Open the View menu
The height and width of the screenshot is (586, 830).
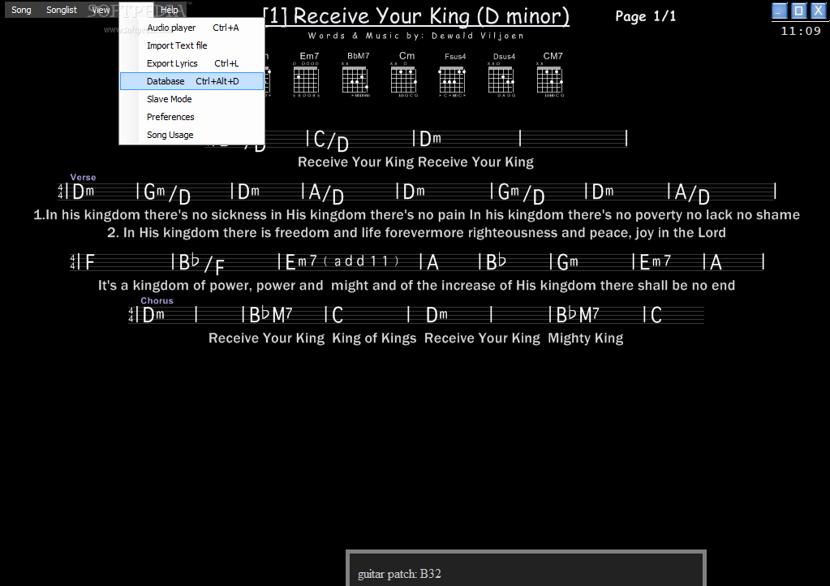click(x=101, y=10)
